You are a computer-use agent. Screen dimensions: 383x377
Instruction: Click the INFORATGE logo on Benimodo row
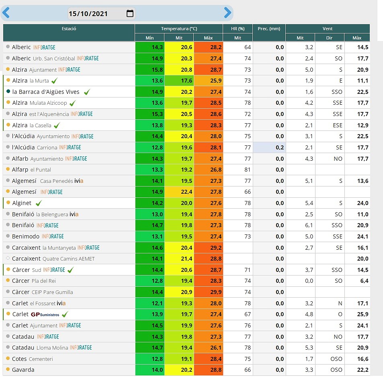[x=53, y=236]
